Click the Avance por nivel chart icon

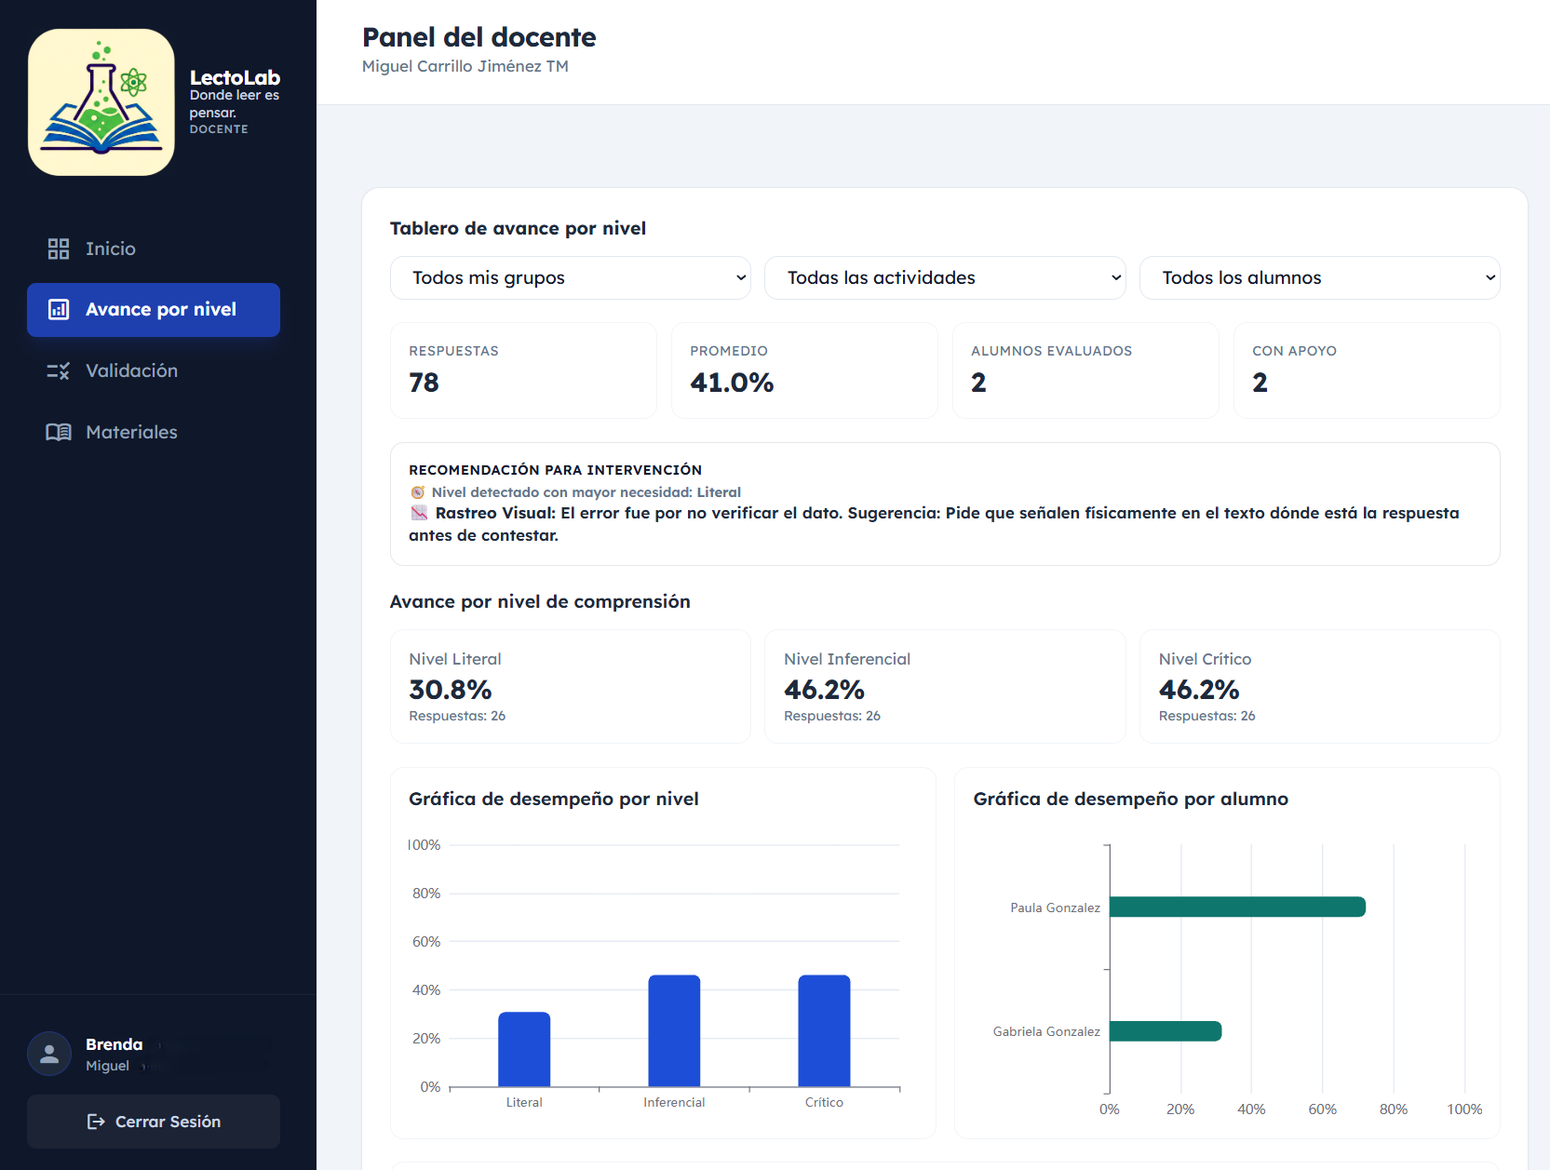tap(59, 310)
